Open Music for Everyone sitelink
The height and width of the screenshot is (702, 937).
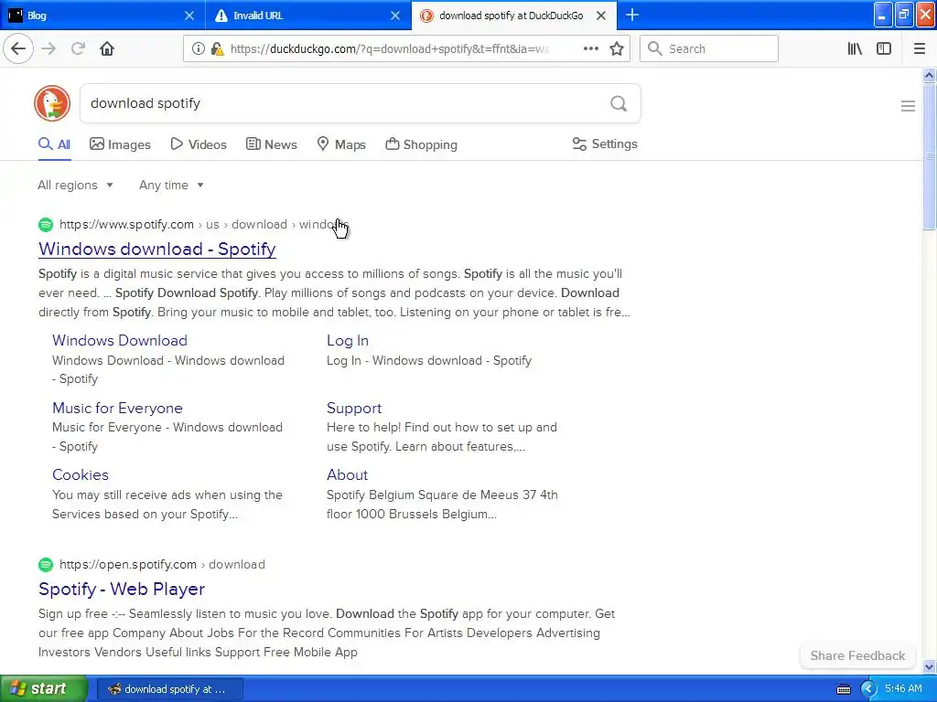point(117,408)
